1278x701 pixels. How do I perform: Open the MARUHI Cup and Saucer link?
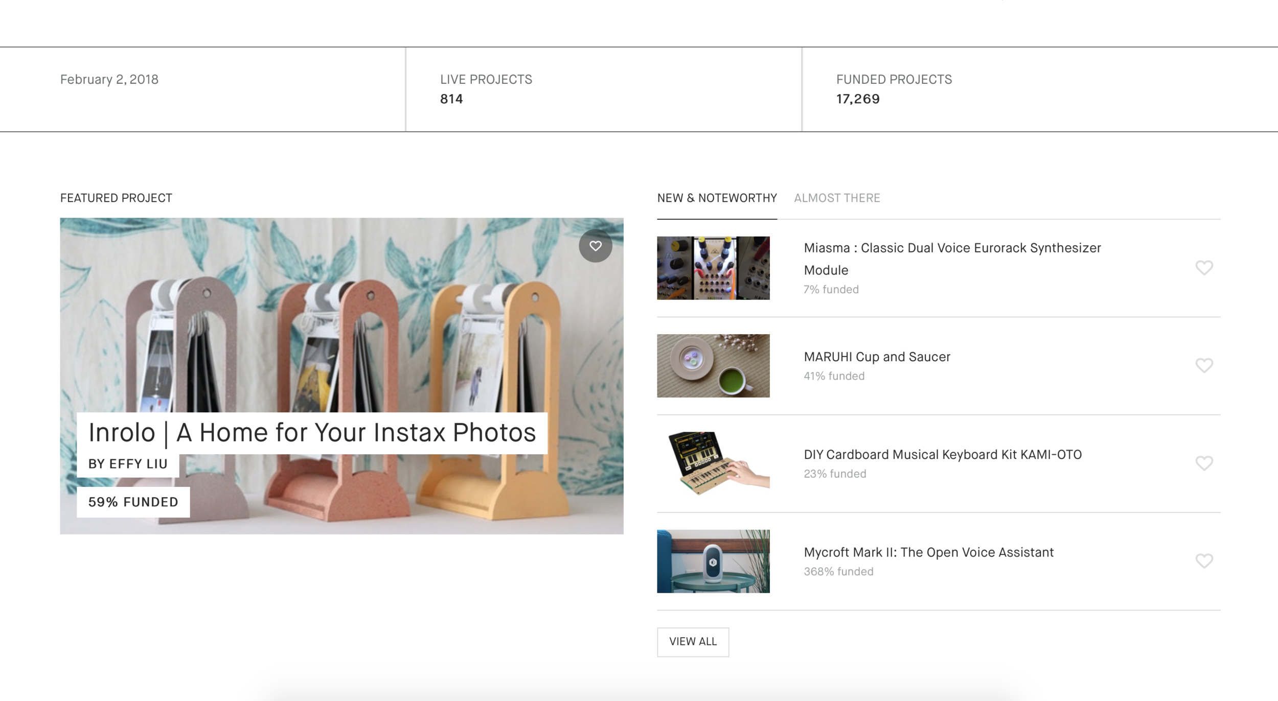(x=877, y=357)
